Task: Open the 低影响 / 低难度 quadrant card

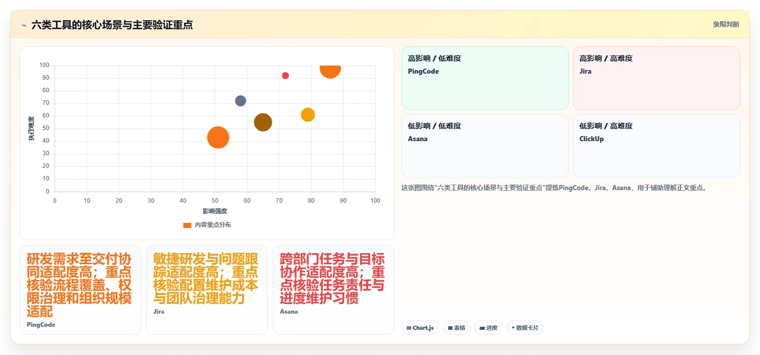Action: coord(485,146)
